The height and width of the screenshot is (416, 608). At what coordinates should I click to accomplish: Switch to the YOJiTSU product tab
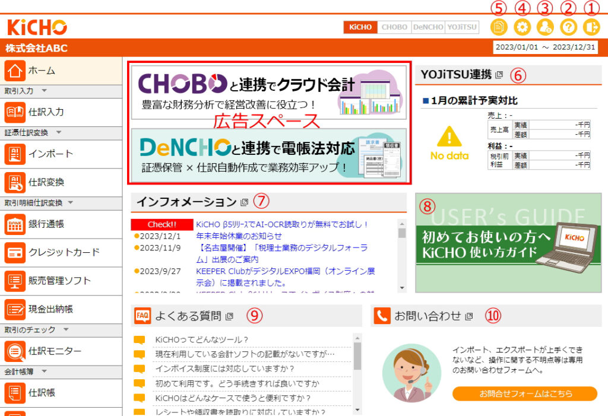[x=462, y=27]
